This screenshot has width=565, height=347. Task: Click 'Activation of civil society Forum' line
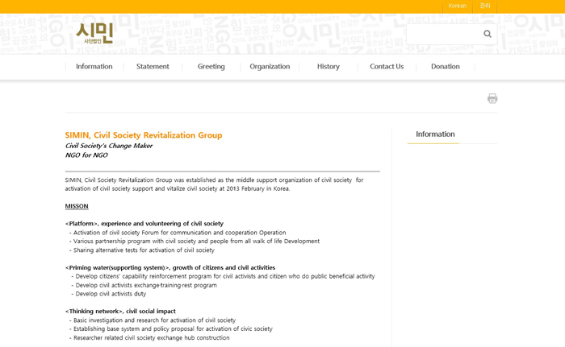[x=178, y=233]
